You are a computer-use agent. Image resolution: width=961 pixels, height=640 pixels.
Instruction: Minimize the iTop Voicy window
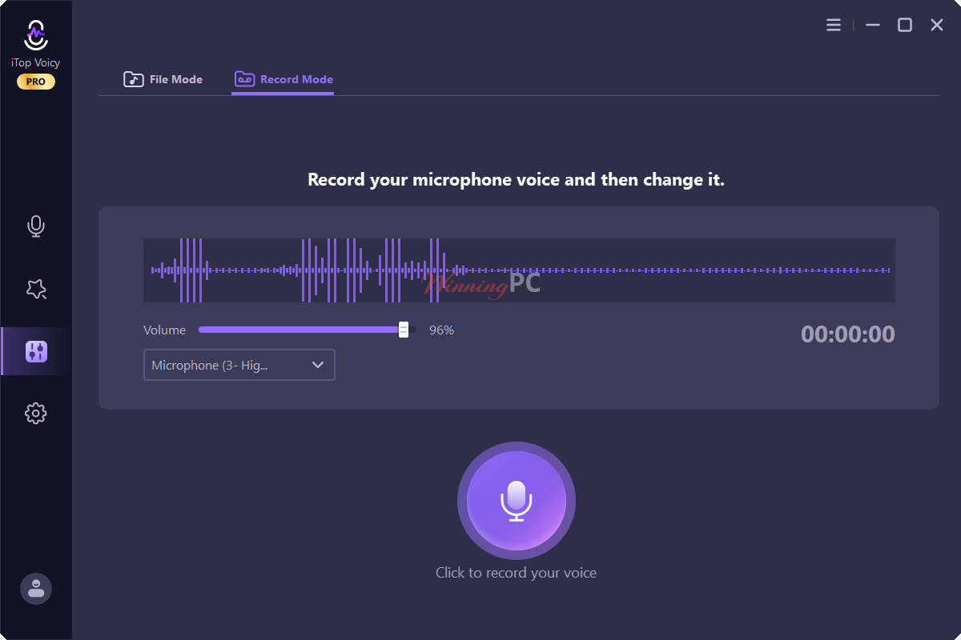point(873,25)
